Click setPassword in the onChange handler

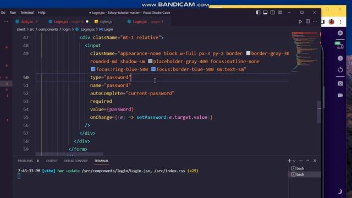151,117
